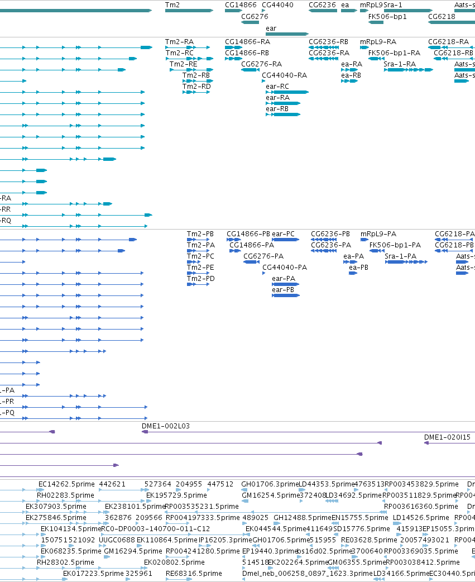Select the EK110864.5prime EST label

coord(167,540)
